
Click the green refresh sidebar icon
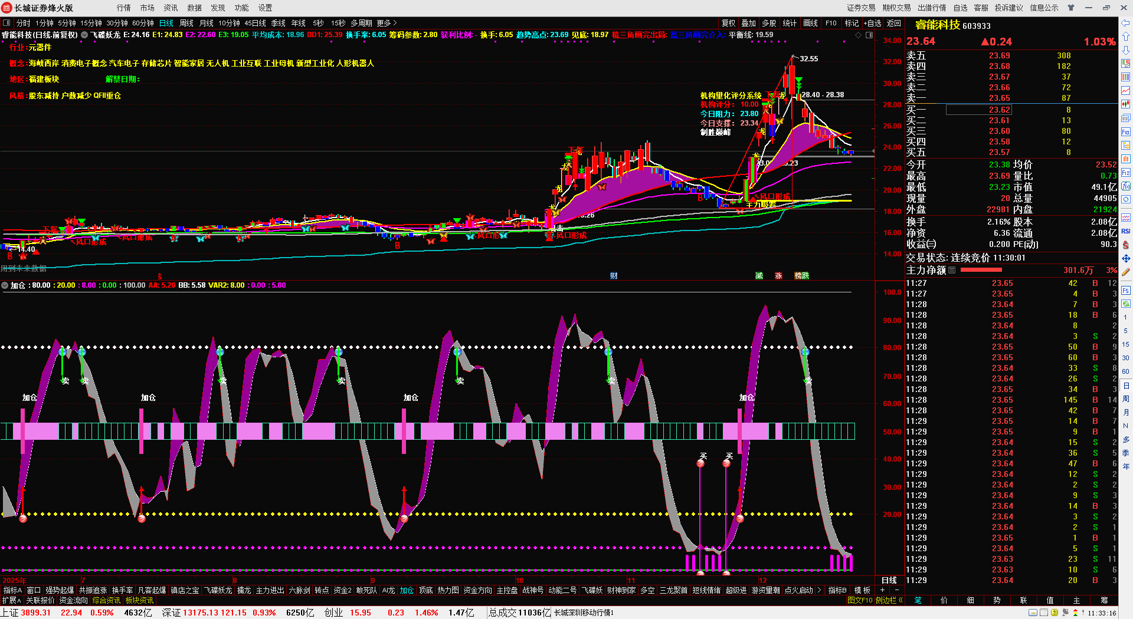[1126, 304]
